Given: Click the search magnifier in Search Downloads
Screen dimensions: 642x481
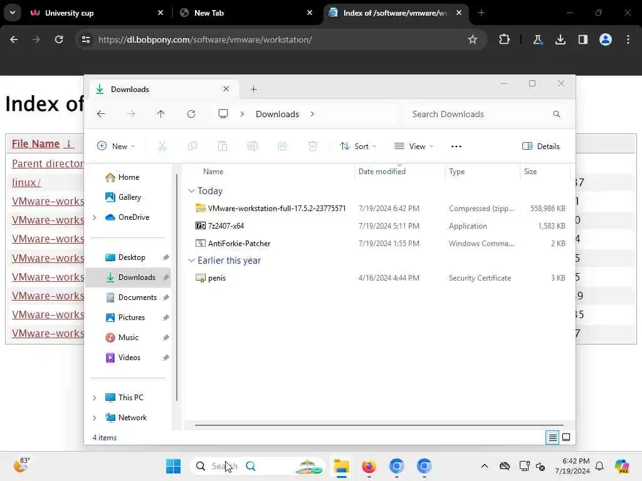Looking at the screenshot, I should (x=557, y=114).
